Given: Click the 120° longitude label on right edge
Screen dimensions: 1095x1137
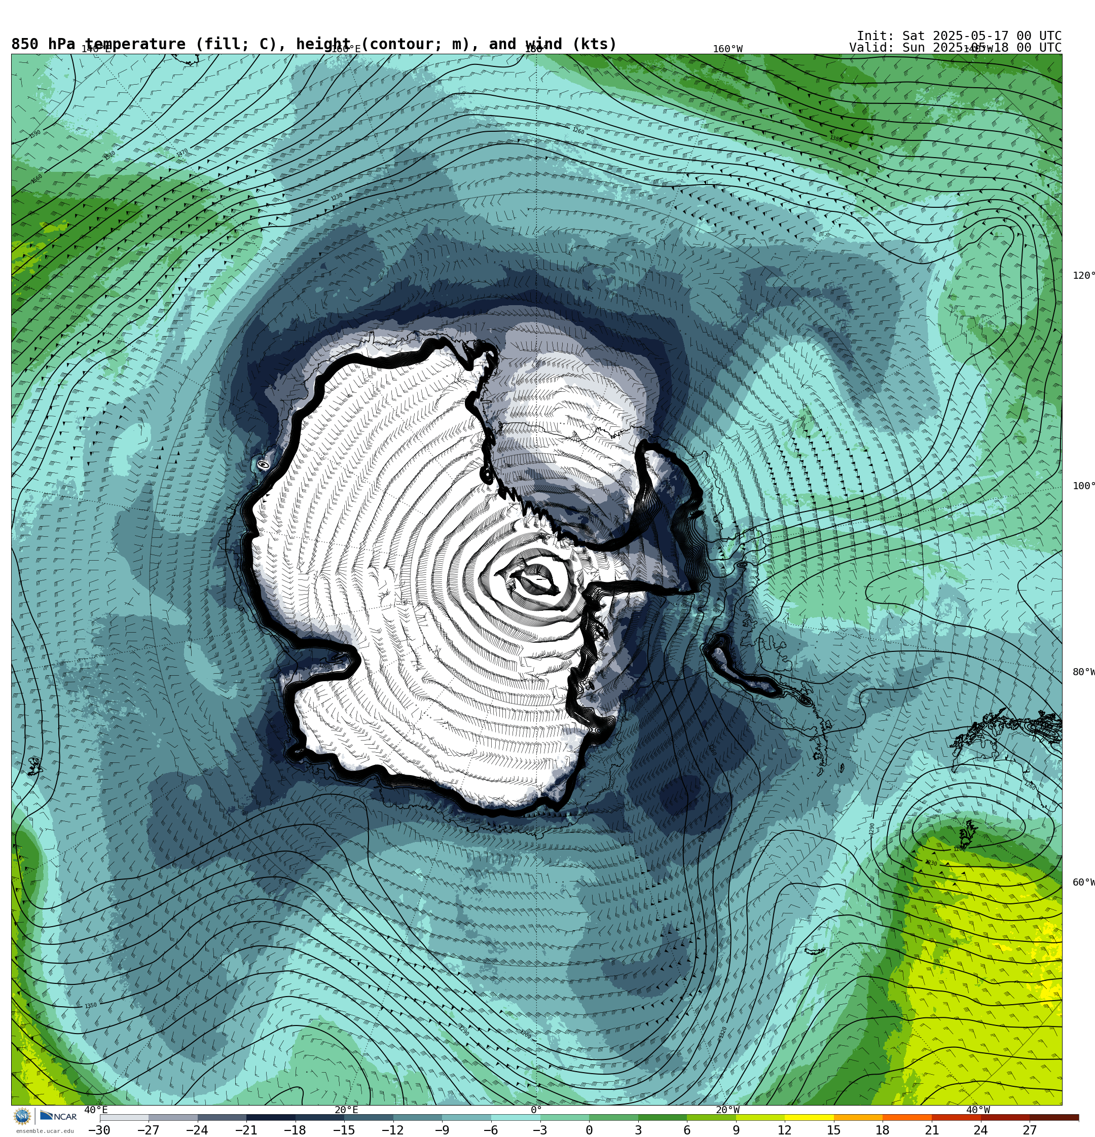Looking at the screenshot, I should point(1083,276).
